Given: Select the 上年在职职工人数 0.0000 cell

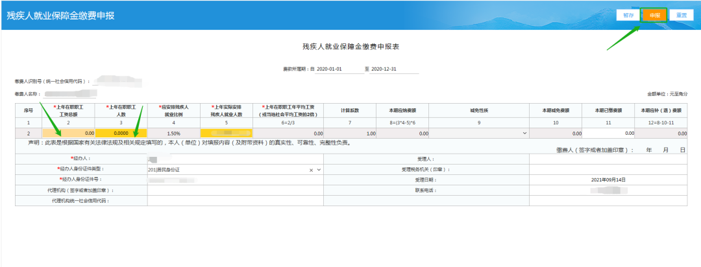Looking at the screenshot, I should click(121, 133).
